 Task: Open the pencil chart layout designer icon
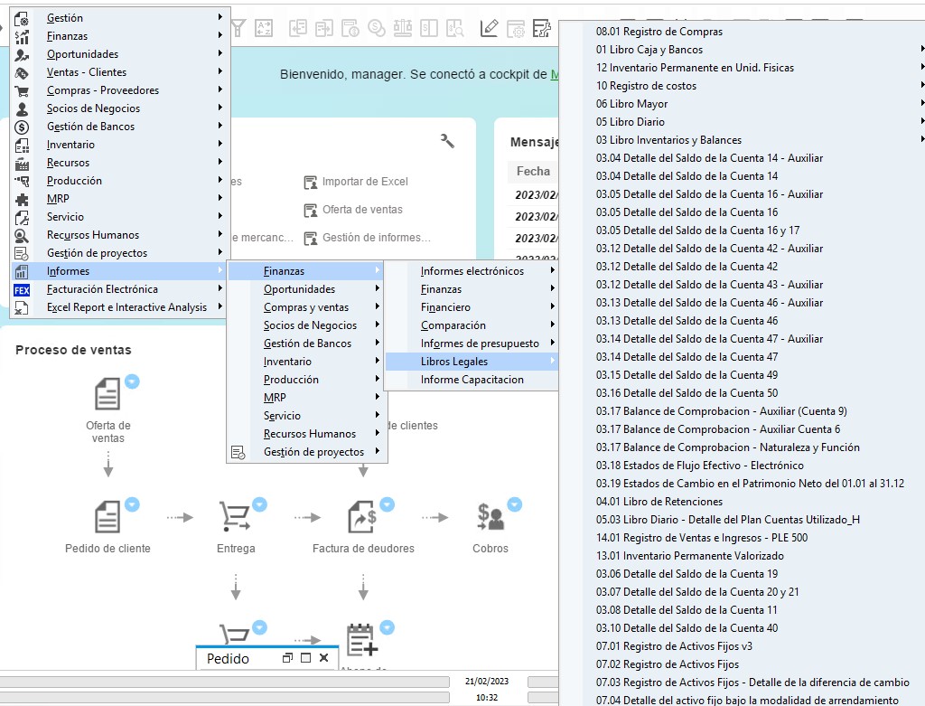pyautogui.click(x=489, y=28)
